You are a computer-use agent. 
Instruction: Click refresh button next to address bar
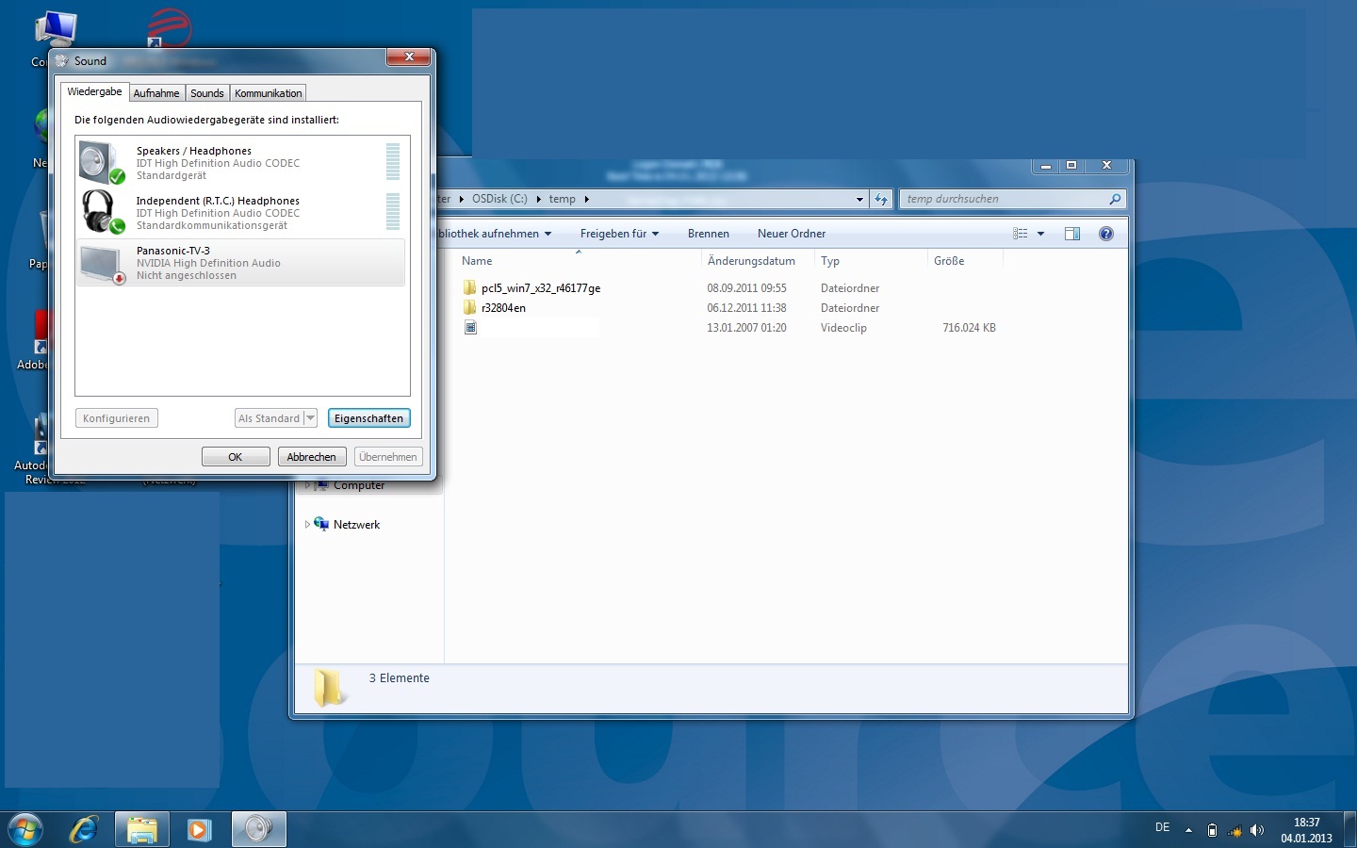click(x=881, y=199)
